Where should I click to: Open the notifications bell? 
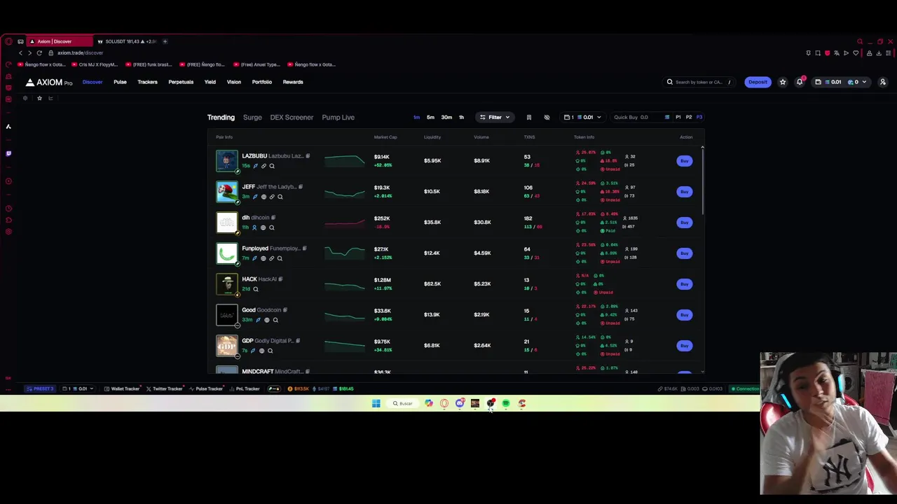pos(800,82)
